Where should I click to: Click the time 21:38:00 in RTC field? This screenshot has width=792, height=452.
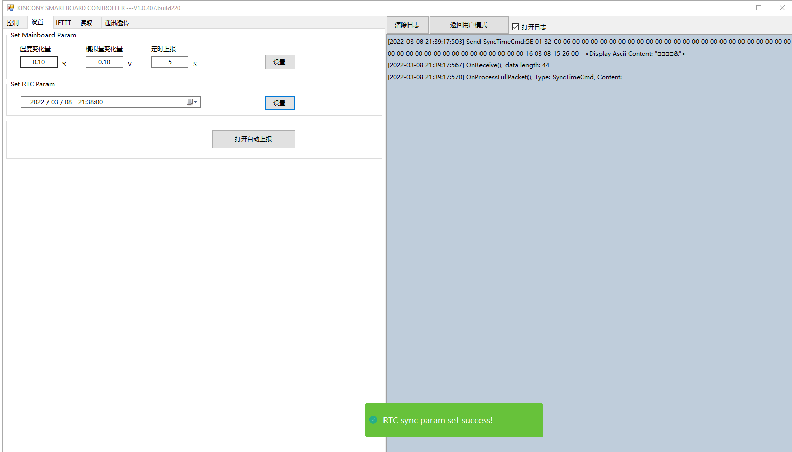(x=90, y=102)
